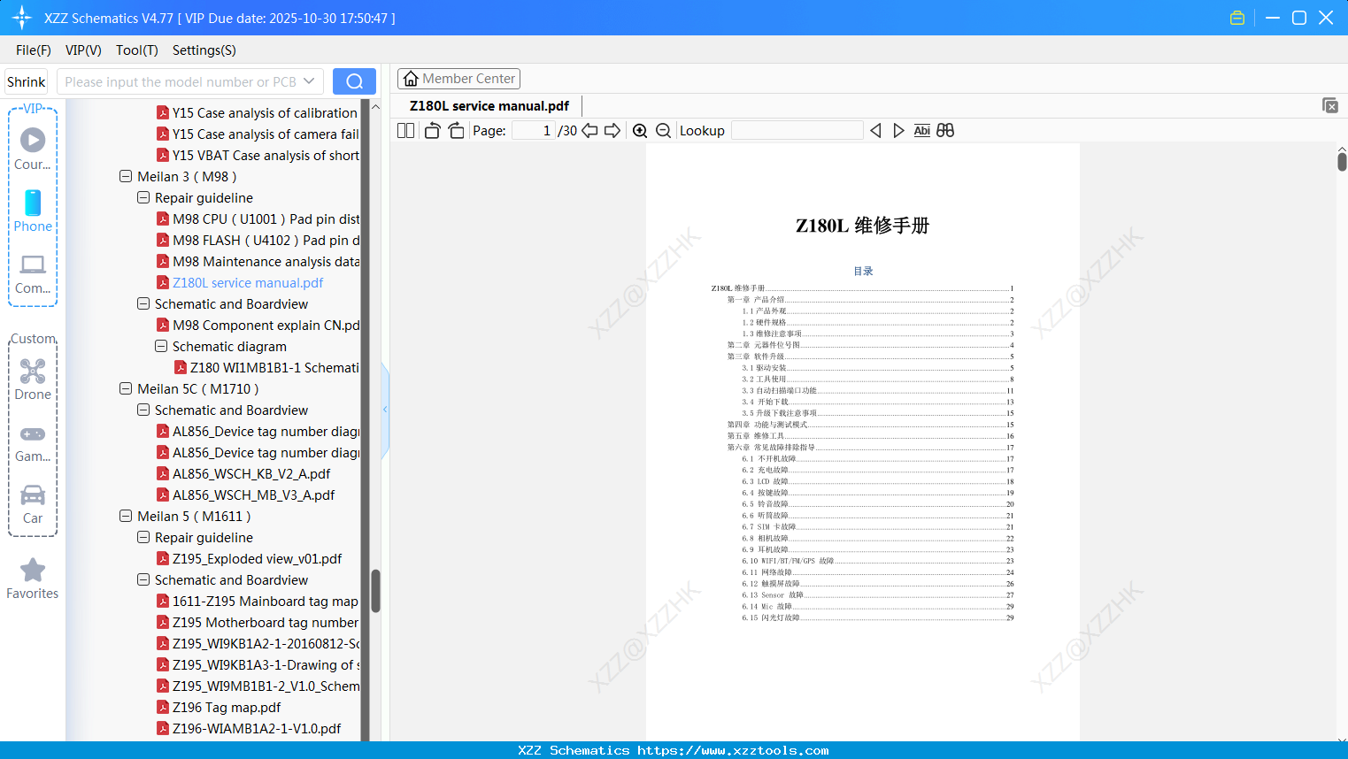Open the Game console schematics category
Image resolution: width=1348 pixels, height=759 pixels.
[x=32, y=441]
